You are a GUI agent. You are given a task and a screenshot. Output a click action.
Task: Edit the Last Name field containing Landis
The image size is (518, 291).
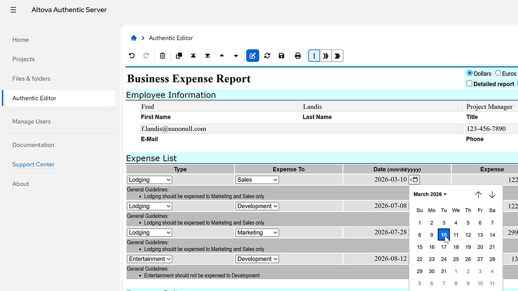click(x=382, y=107)
